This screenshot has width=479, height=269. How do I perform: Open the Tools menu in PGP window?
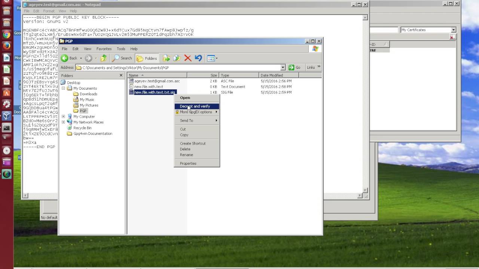click(121, 49)
